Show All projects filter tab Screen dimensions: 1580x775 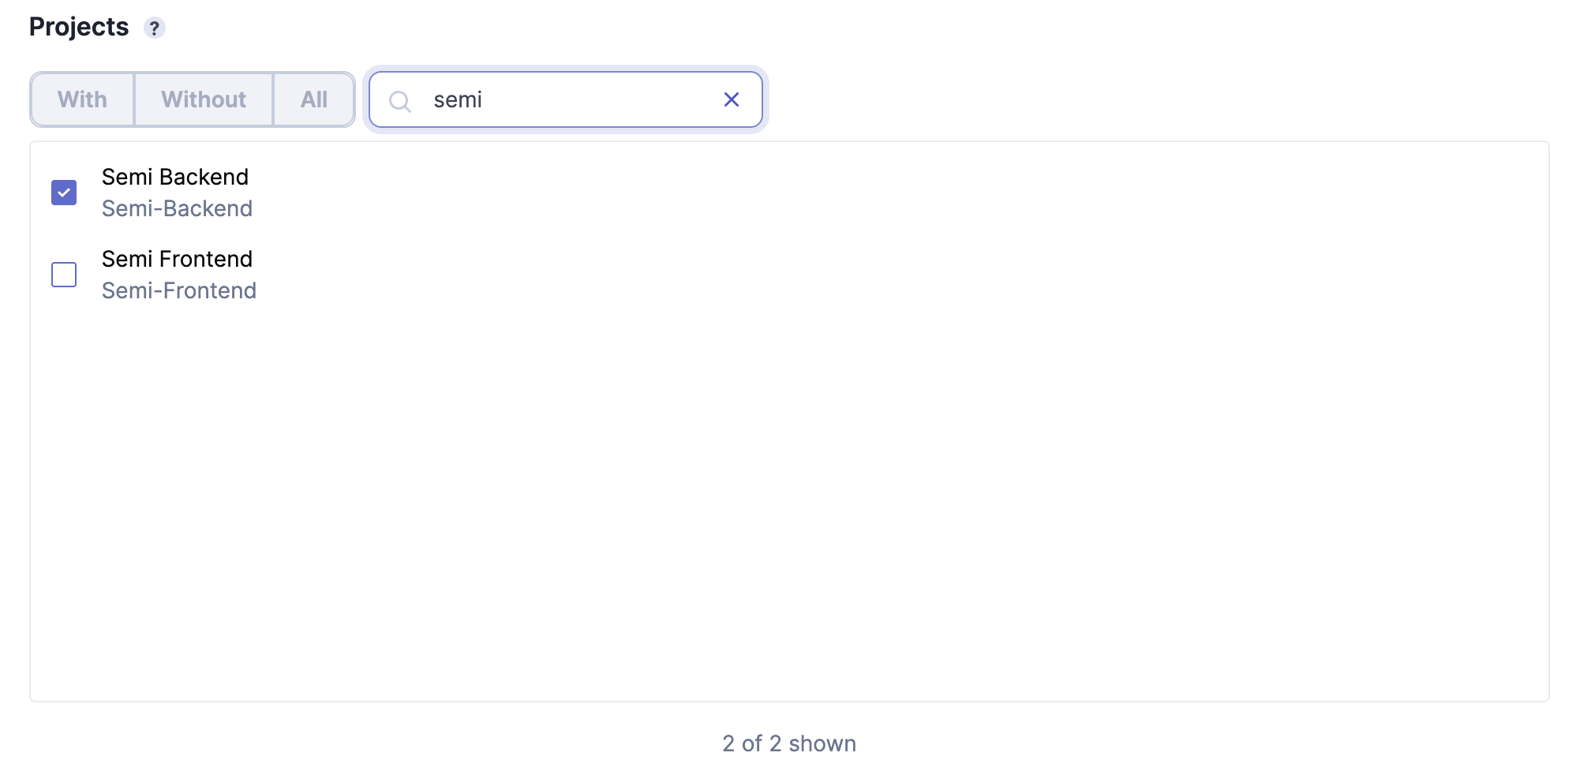[x=314, y=99]
